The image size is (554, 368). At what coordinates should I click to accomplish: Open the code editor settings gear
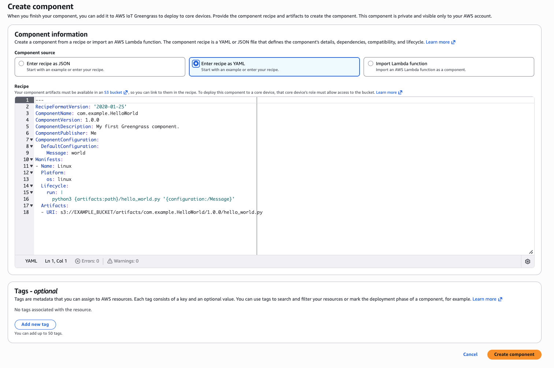[x=528, y=261]
